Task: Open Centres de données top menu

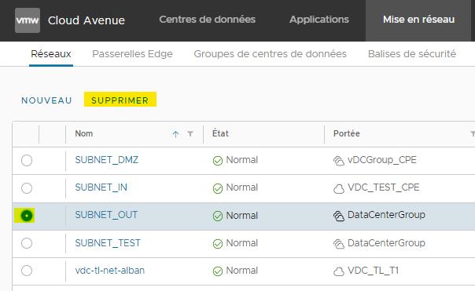Action: coord(207,20)
